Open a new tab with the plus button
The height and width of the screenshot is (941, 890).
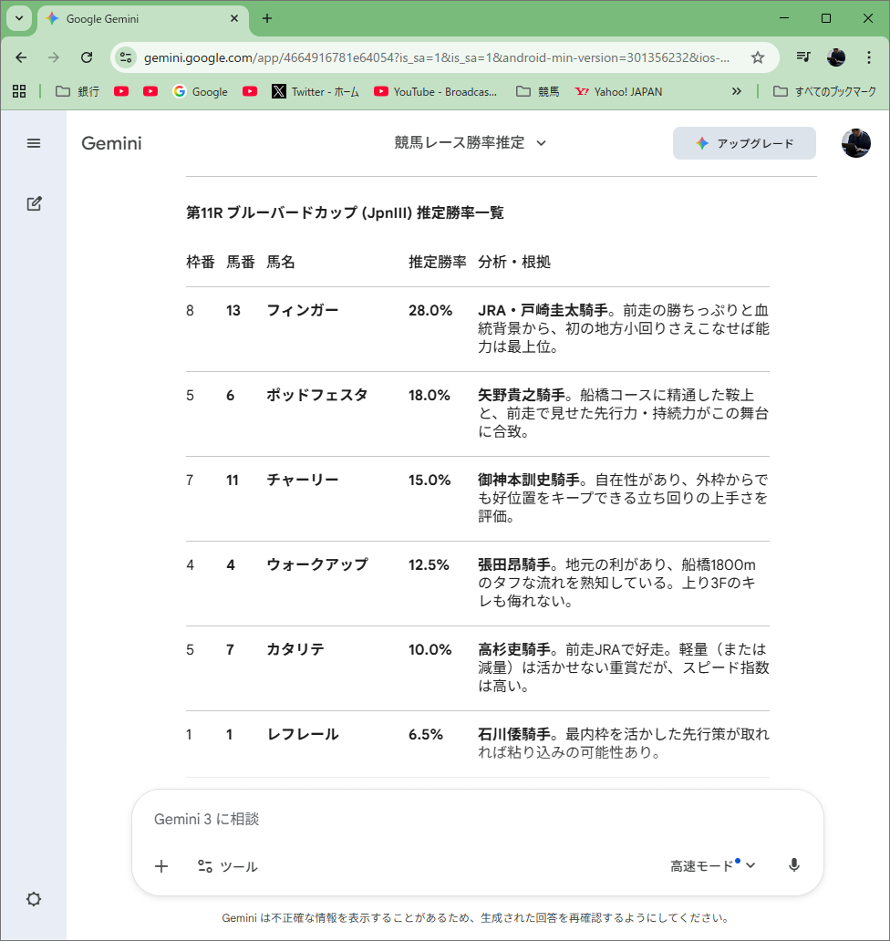267,18
